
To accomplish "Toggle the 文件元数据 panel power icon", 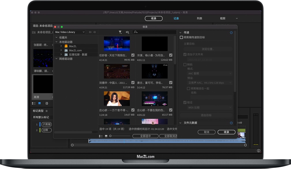I will (231, 123).
